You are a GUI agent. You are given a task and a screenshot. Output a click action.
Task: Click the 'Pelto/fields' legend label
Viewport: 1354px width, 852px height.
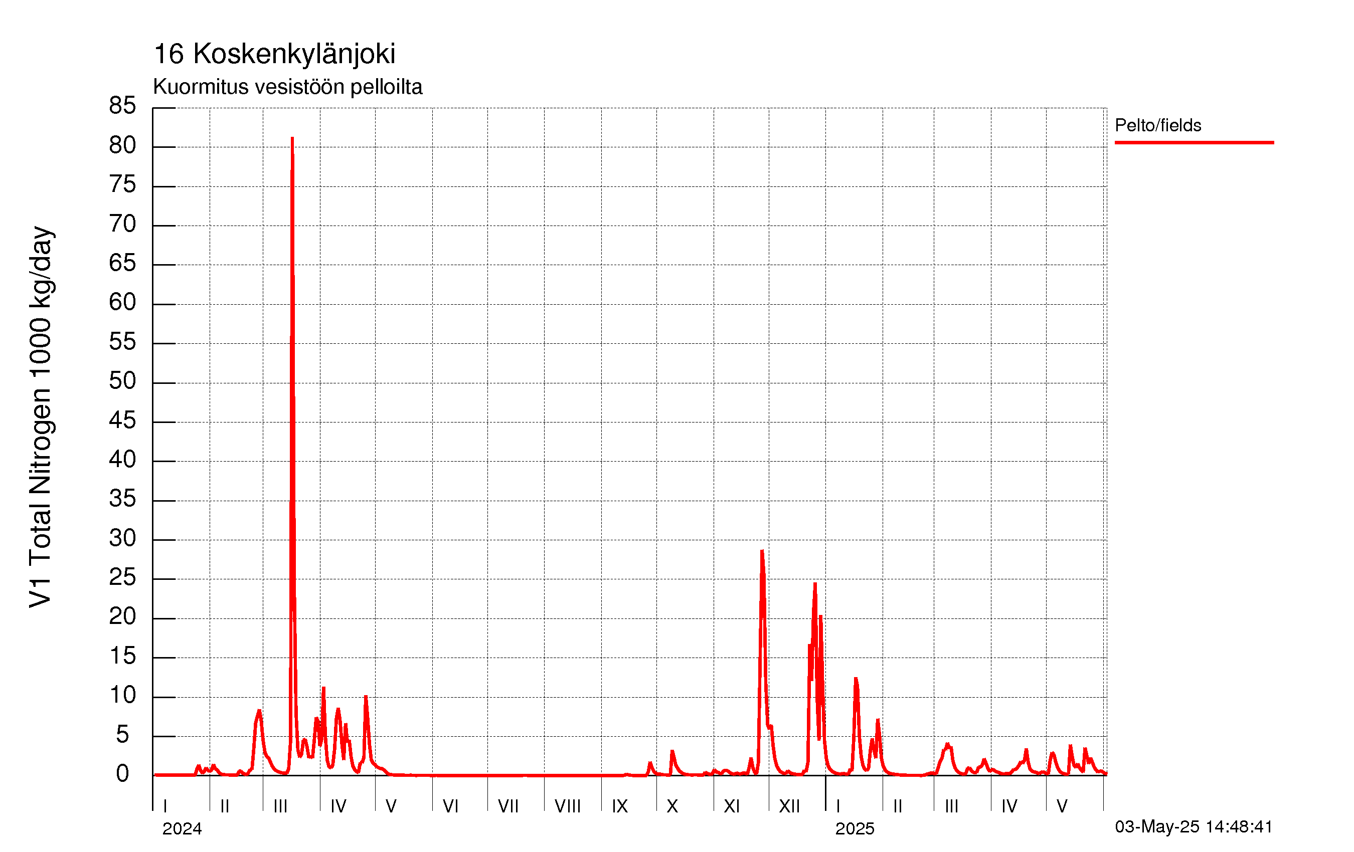pos(1158,125)
